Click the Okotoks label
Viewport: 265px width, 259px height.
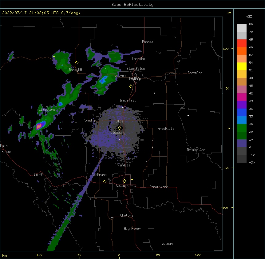127,215
